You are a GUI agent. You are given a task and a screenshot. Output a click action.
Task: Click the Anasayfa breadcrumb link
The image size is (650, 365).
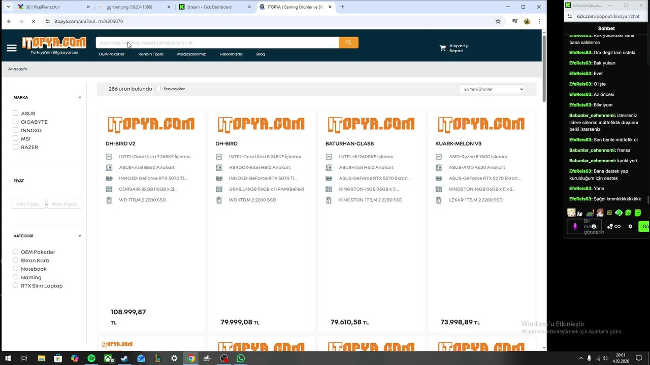18,69
